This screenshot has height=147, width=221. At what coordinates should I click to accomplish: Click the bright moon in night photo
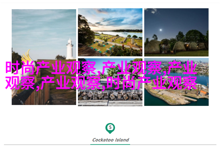pyautogui.click(x=161, y=30)
